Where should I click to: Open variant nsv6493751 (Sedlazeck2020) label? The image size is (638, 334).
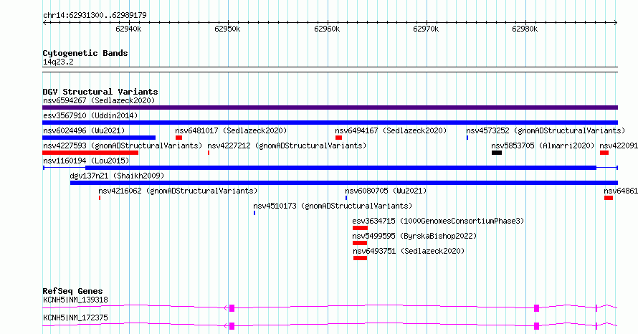409,251
